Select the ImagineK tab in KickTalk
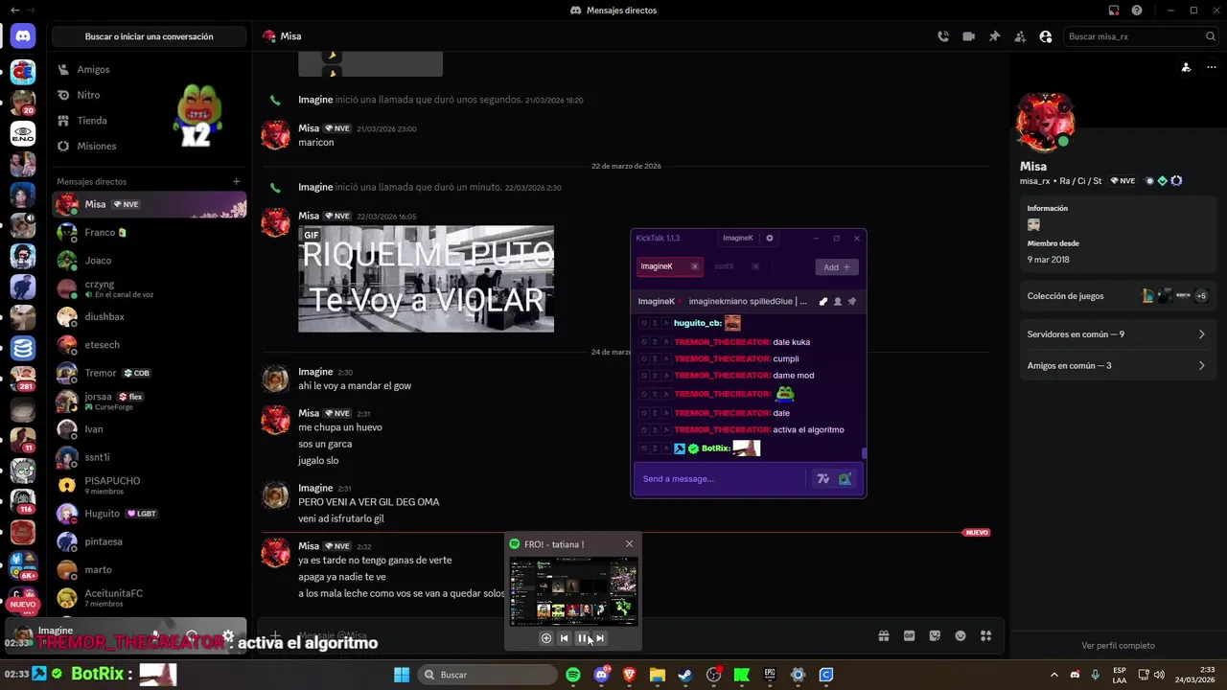The height and width of the screenshot is (690, 1227). (x=668, y=266)
